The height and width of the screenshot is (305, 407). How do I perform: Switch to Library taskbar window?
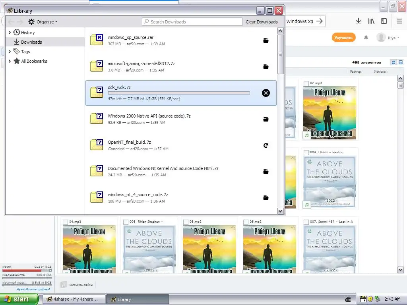point(138,299)
